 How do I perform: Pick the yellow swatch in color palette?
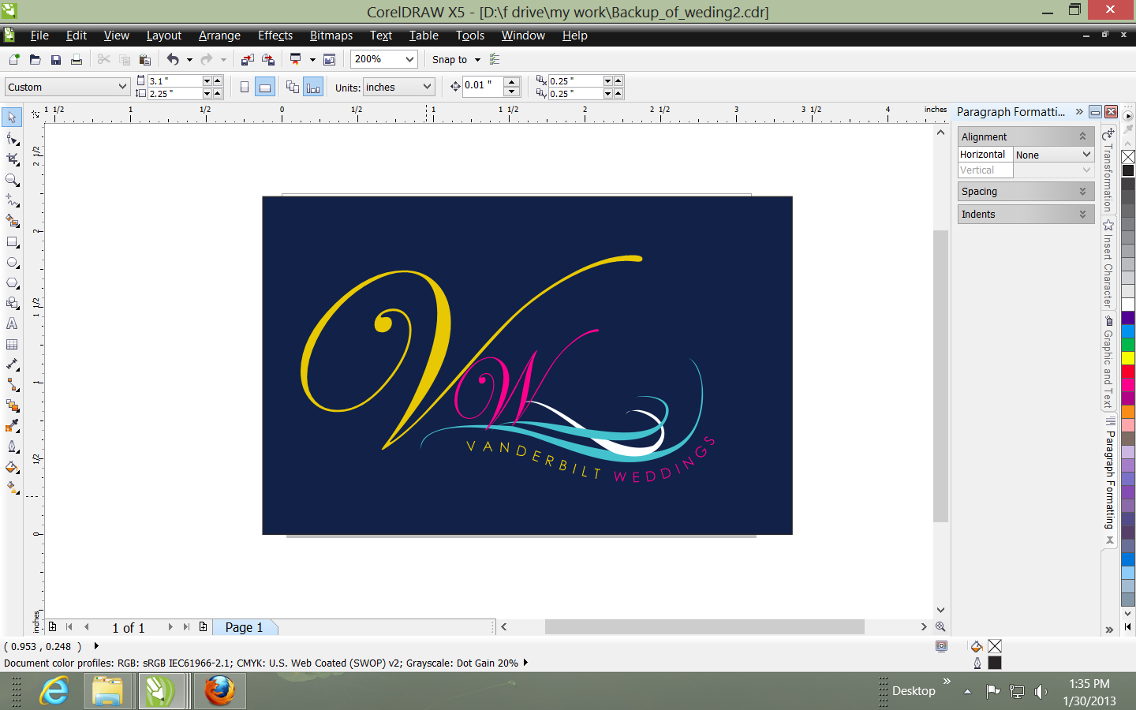[x=1128, y=357]
